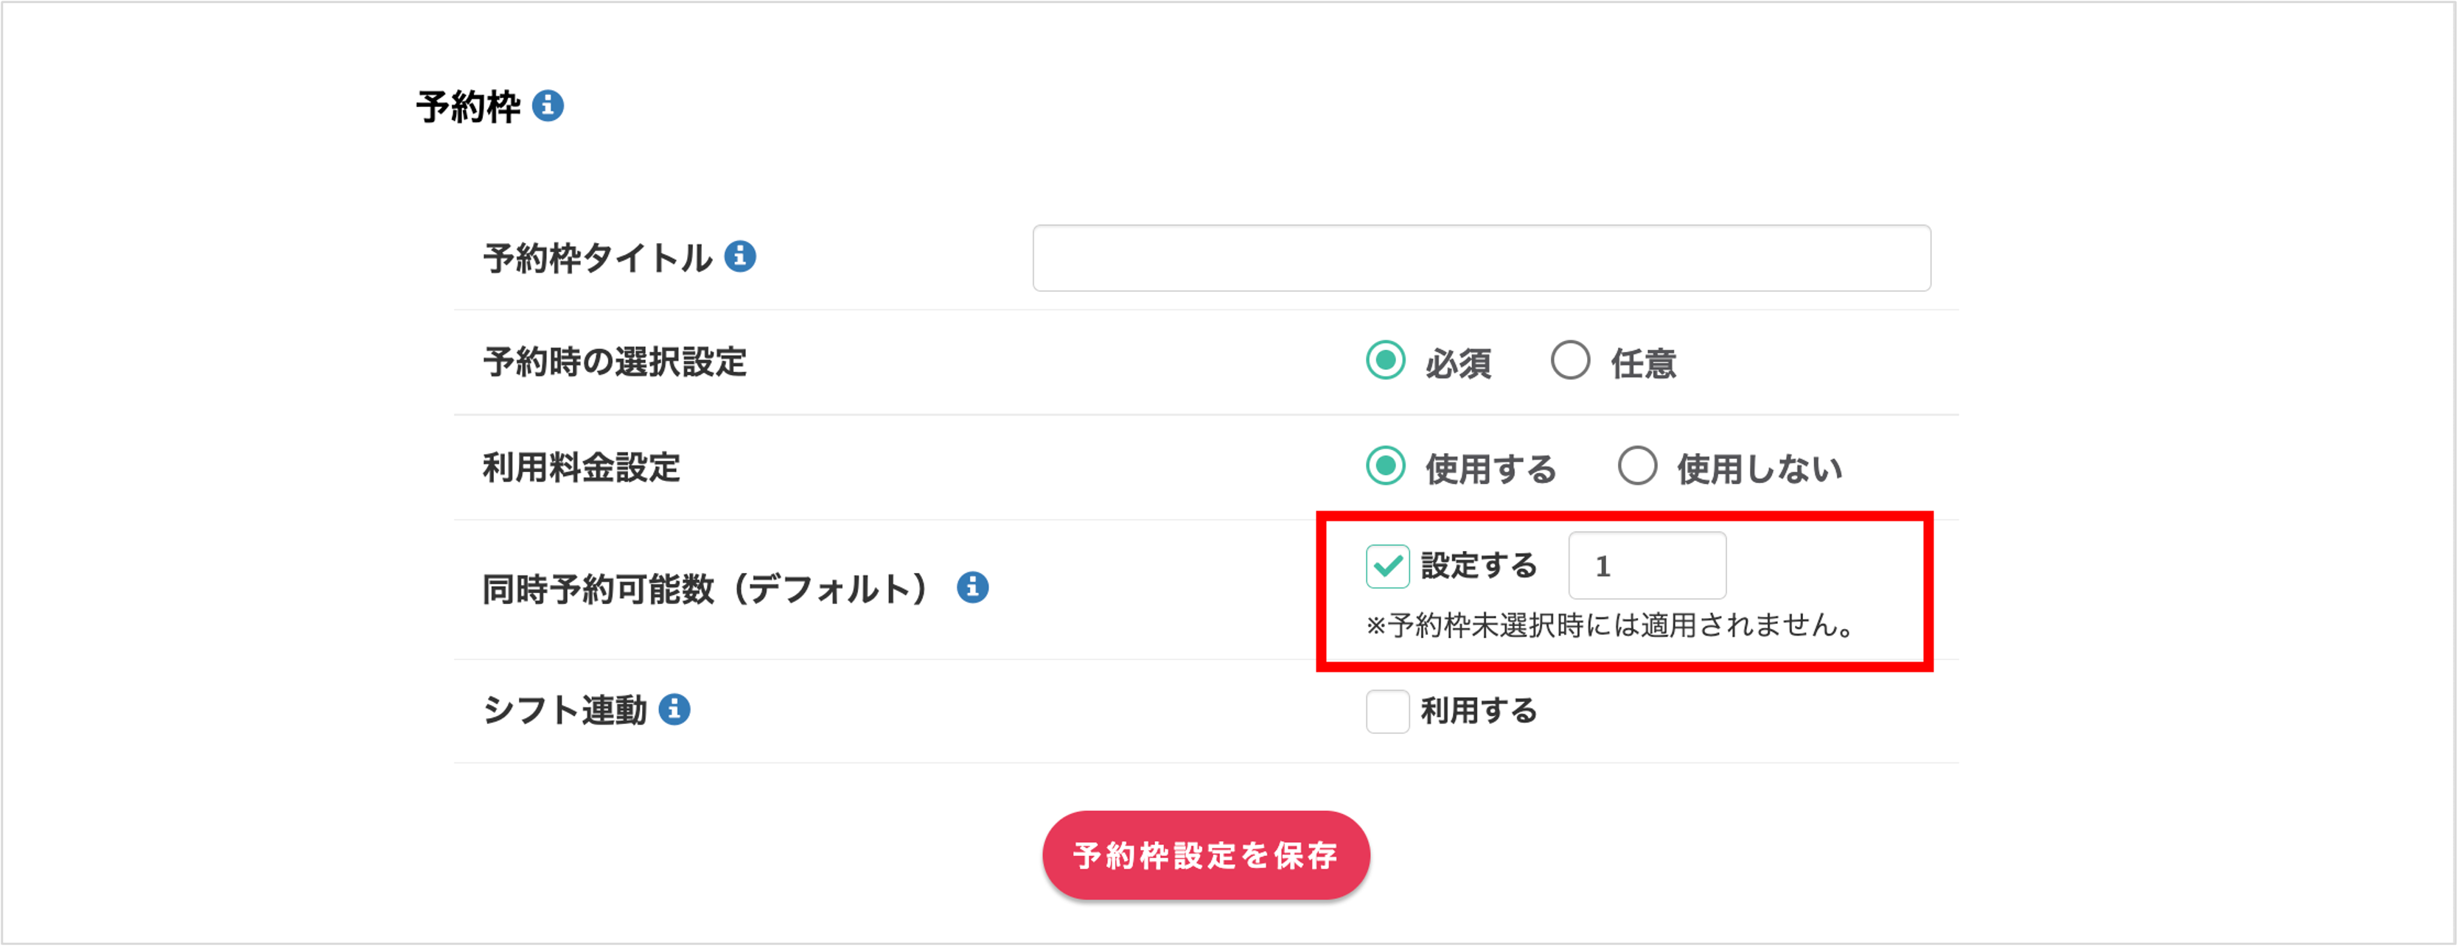Click info icon next to シフト連動
Viewport: 2459px width, 948px height.
click(x=674, y=709)
